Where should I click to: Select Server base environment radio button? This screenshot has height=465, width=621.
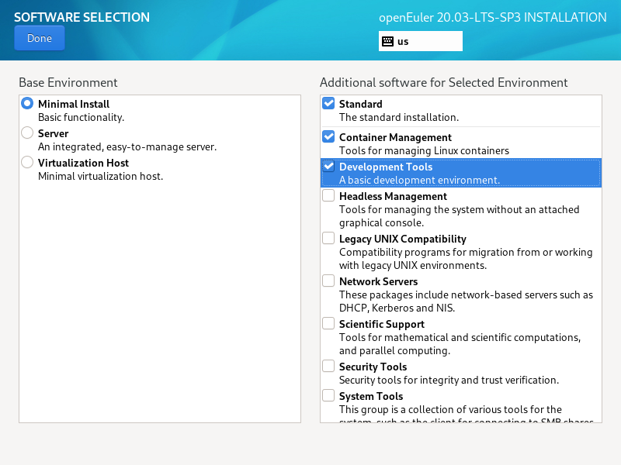tap(27, 133)
